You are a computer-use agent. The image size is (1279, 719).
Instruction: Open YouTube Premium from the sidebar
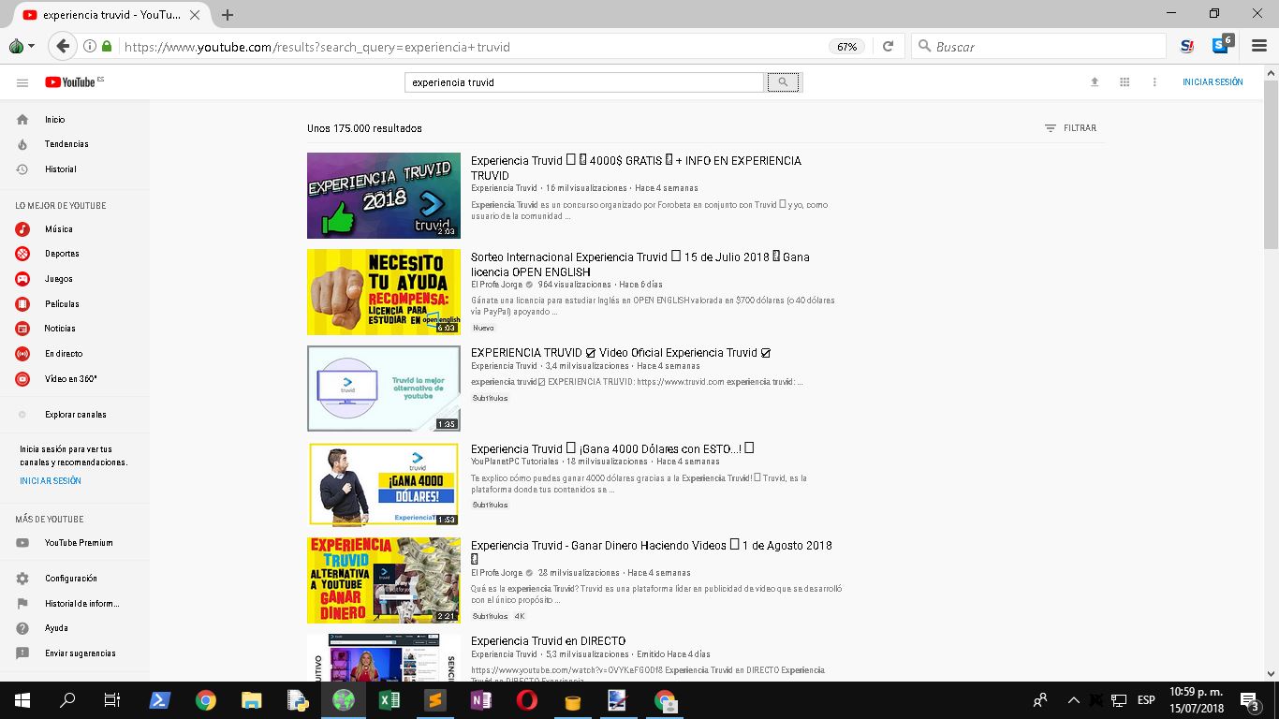pos(79,543)
